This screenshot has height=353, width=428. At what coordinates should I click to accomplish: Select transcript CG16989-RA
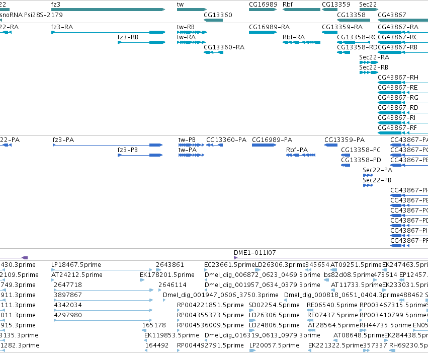point(263,32)
